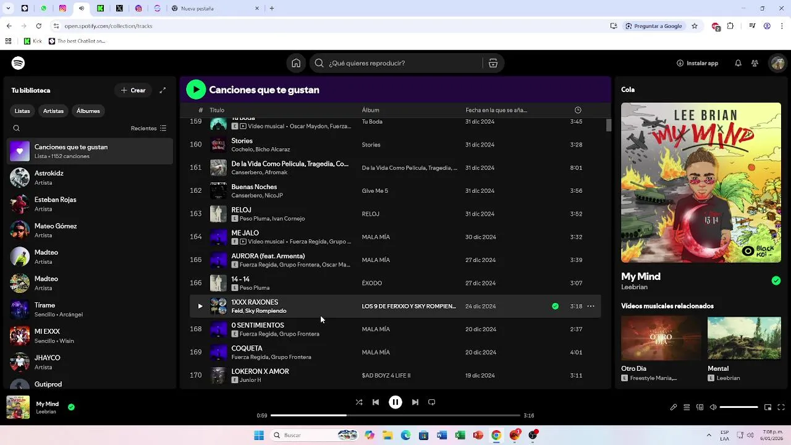
Task: Filter the library by Artistas
Action: [53, 111]
